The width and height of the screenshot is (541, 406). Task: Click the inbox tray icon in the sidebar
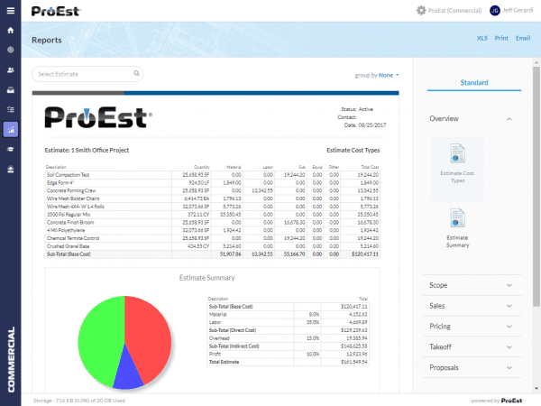pos(10,89)
